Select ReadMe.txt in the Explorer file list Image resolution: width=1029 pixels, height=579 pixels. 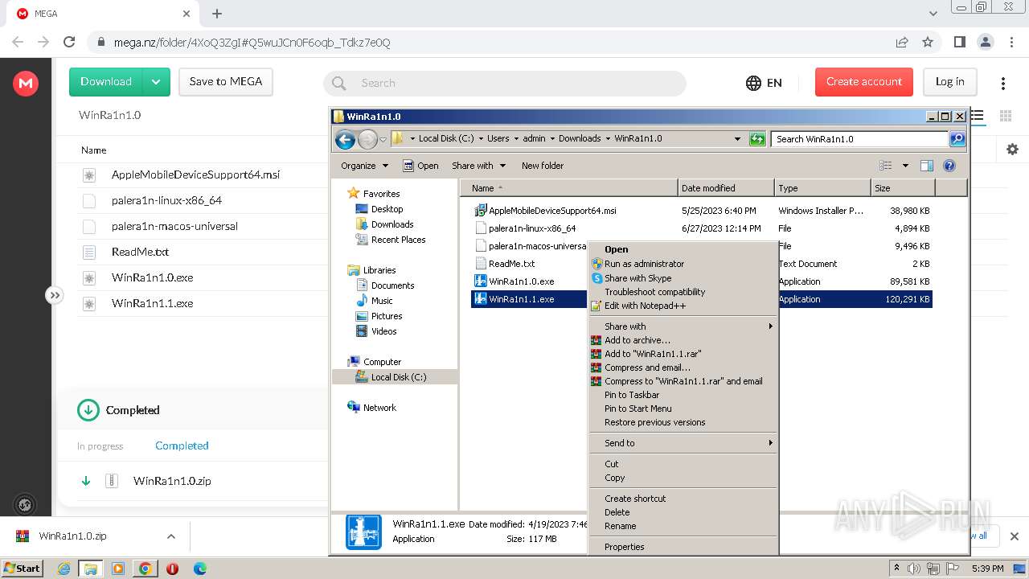[x=511, y=264]
